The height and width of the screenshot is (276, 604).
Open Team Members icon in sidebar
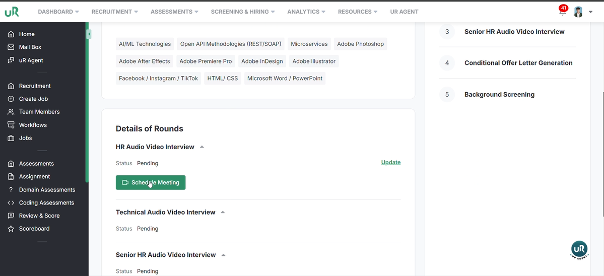tap(11, 112)
